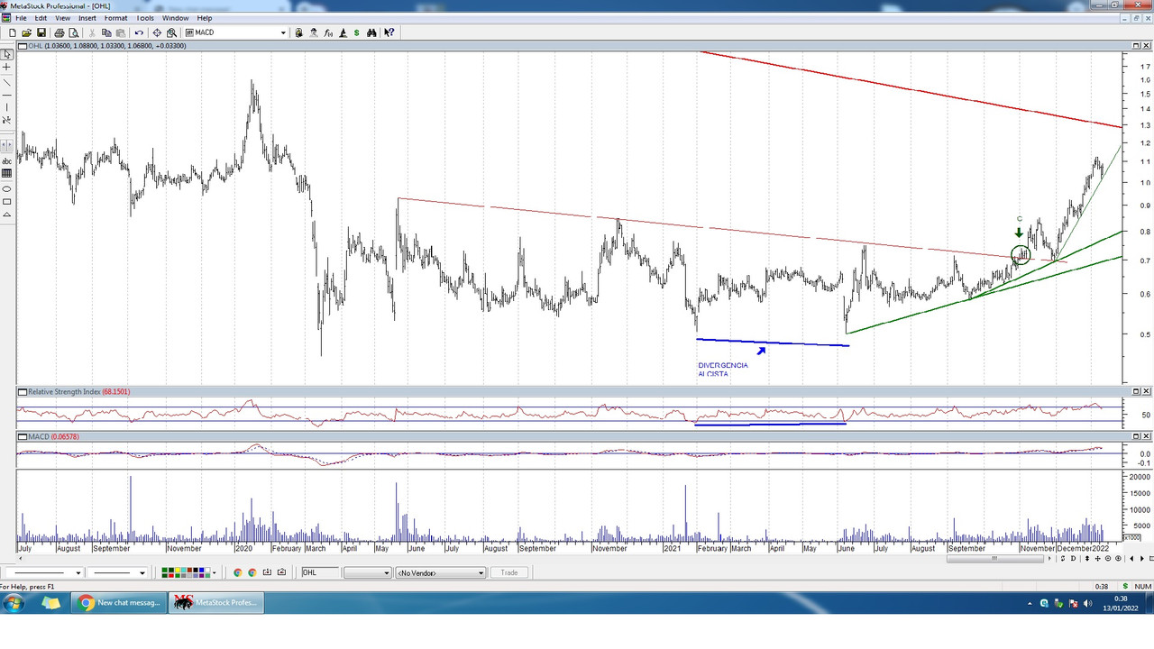Click the horizontal chart scrollbar thumb
Image resolution: width=1154 pixels, height=649 pixels.
tap(995, 559)
